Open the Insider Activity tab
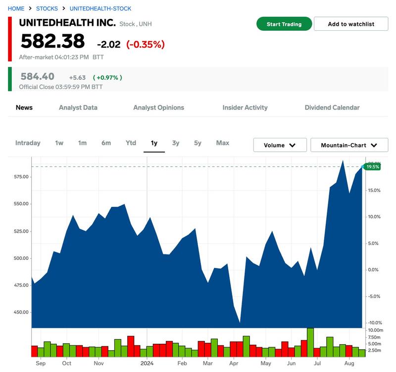 [245, 108]
